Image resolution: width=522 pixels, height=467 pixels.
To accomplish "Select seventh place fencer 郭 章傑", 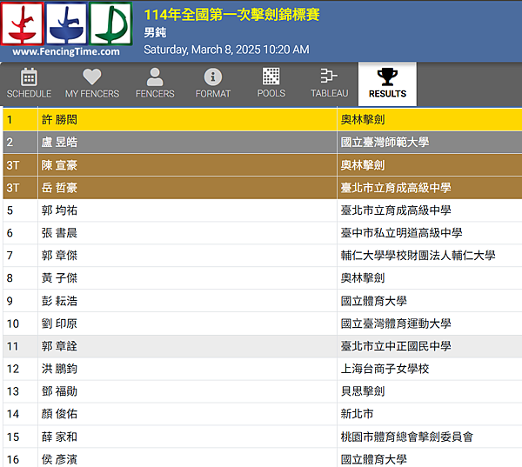I will [59, 256].
